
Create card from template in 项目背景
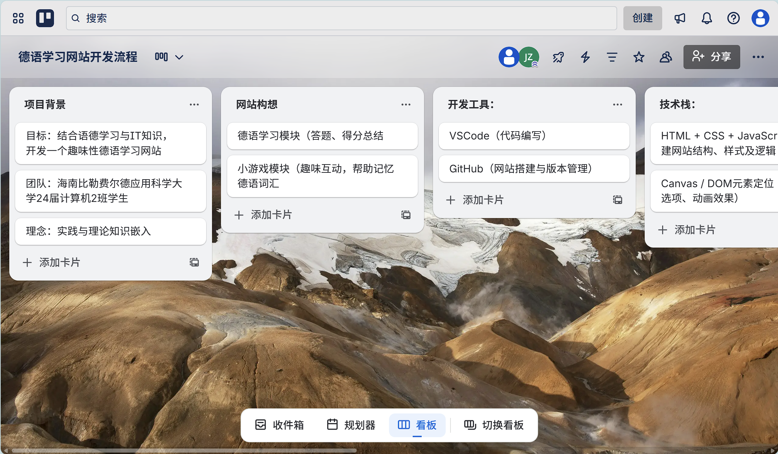click(x=194, y=263)
